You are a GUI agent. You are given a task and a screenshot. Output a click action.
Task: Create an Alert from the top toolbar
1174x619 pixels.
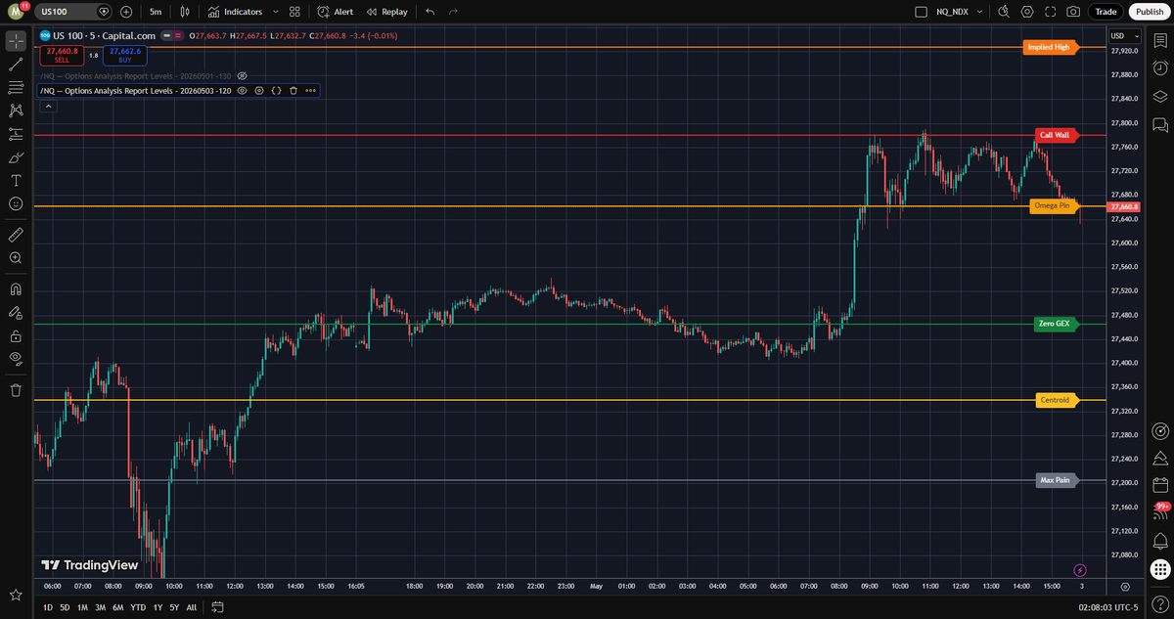(335, 12)
